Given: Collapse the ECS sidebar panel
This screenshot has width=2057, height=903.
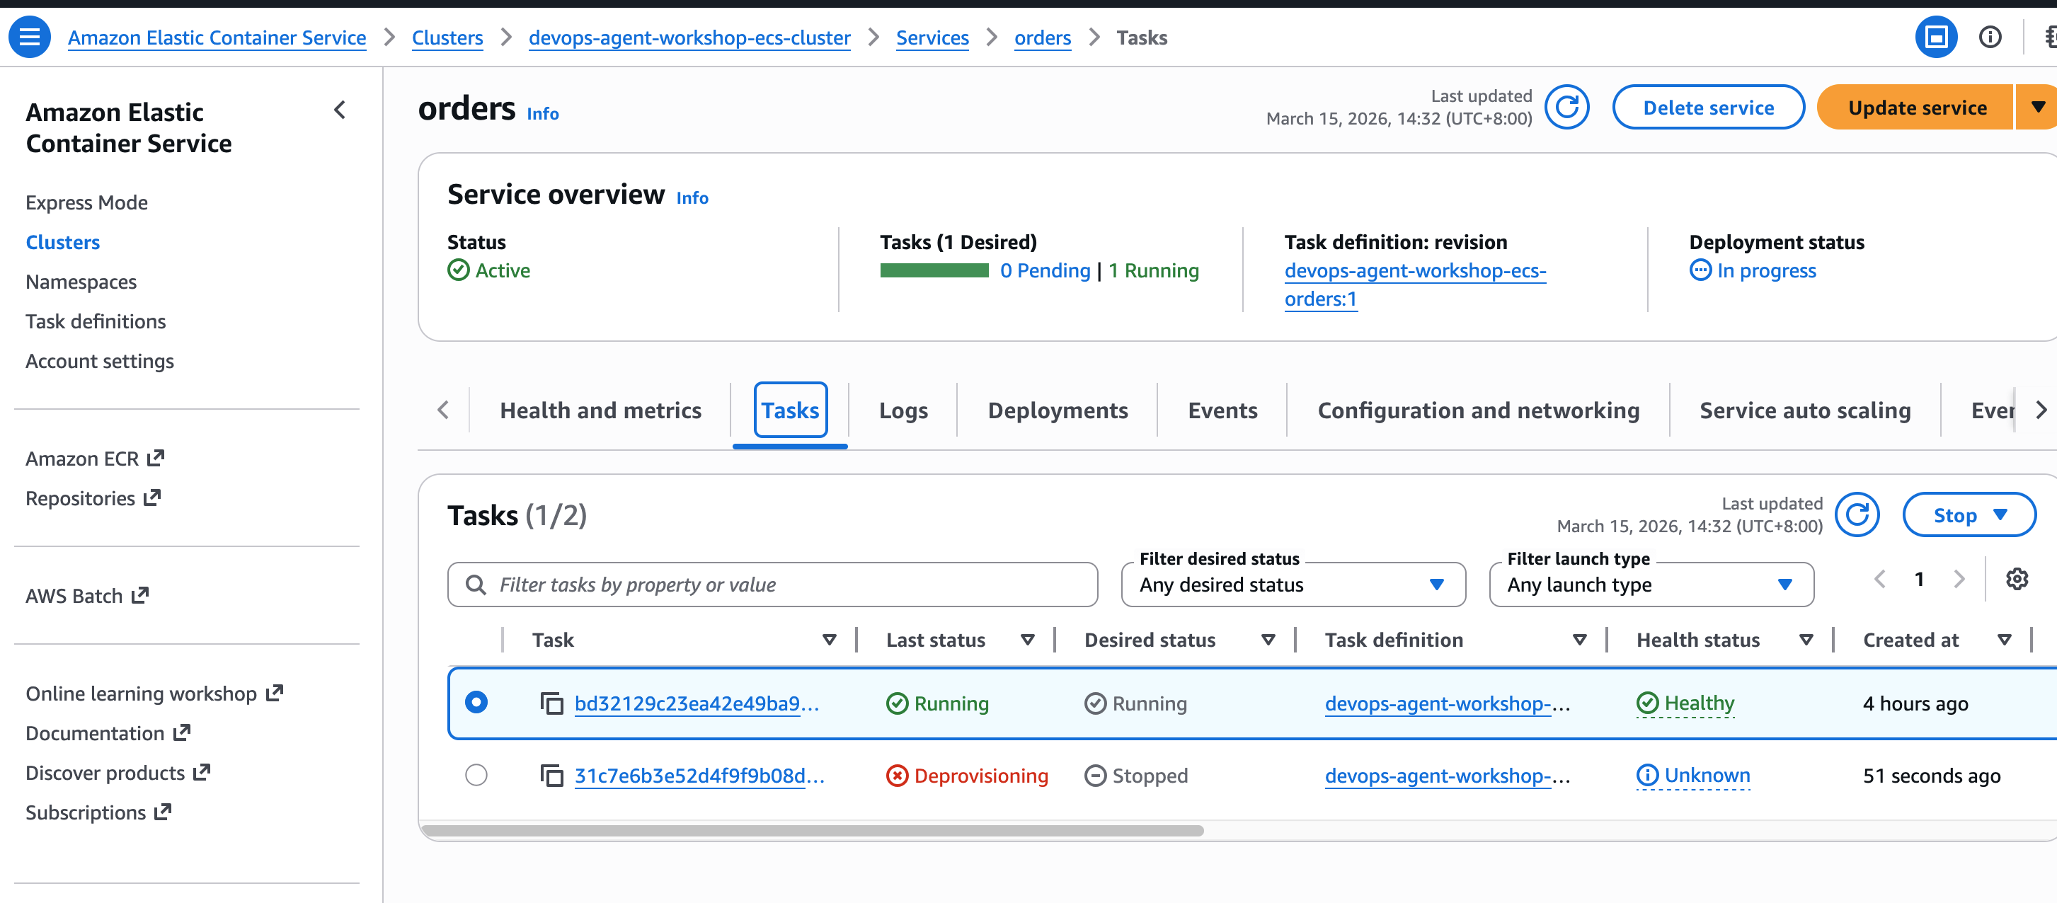Looking at the screenshot, I should click(340, 110).
